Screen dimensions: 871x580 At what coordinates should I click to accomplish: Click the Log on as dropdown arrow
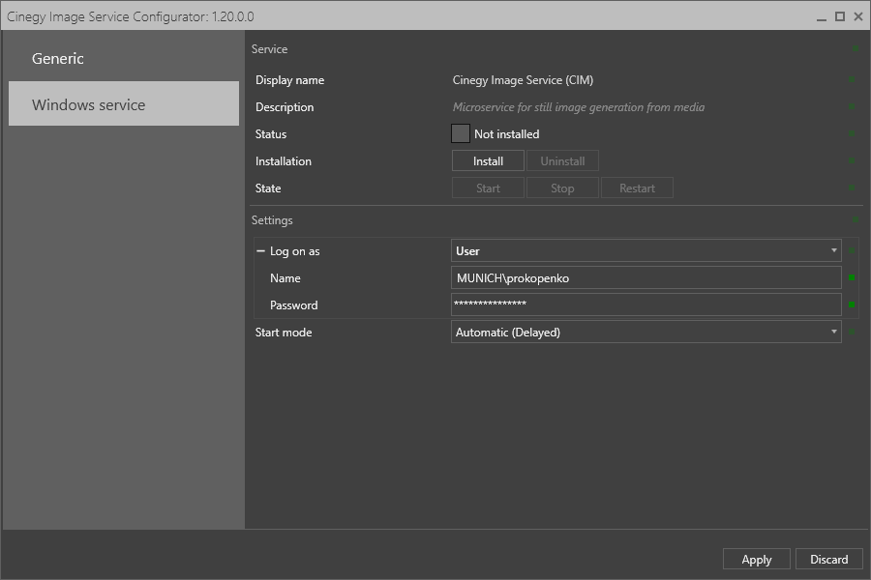click(x=834, y=251)
